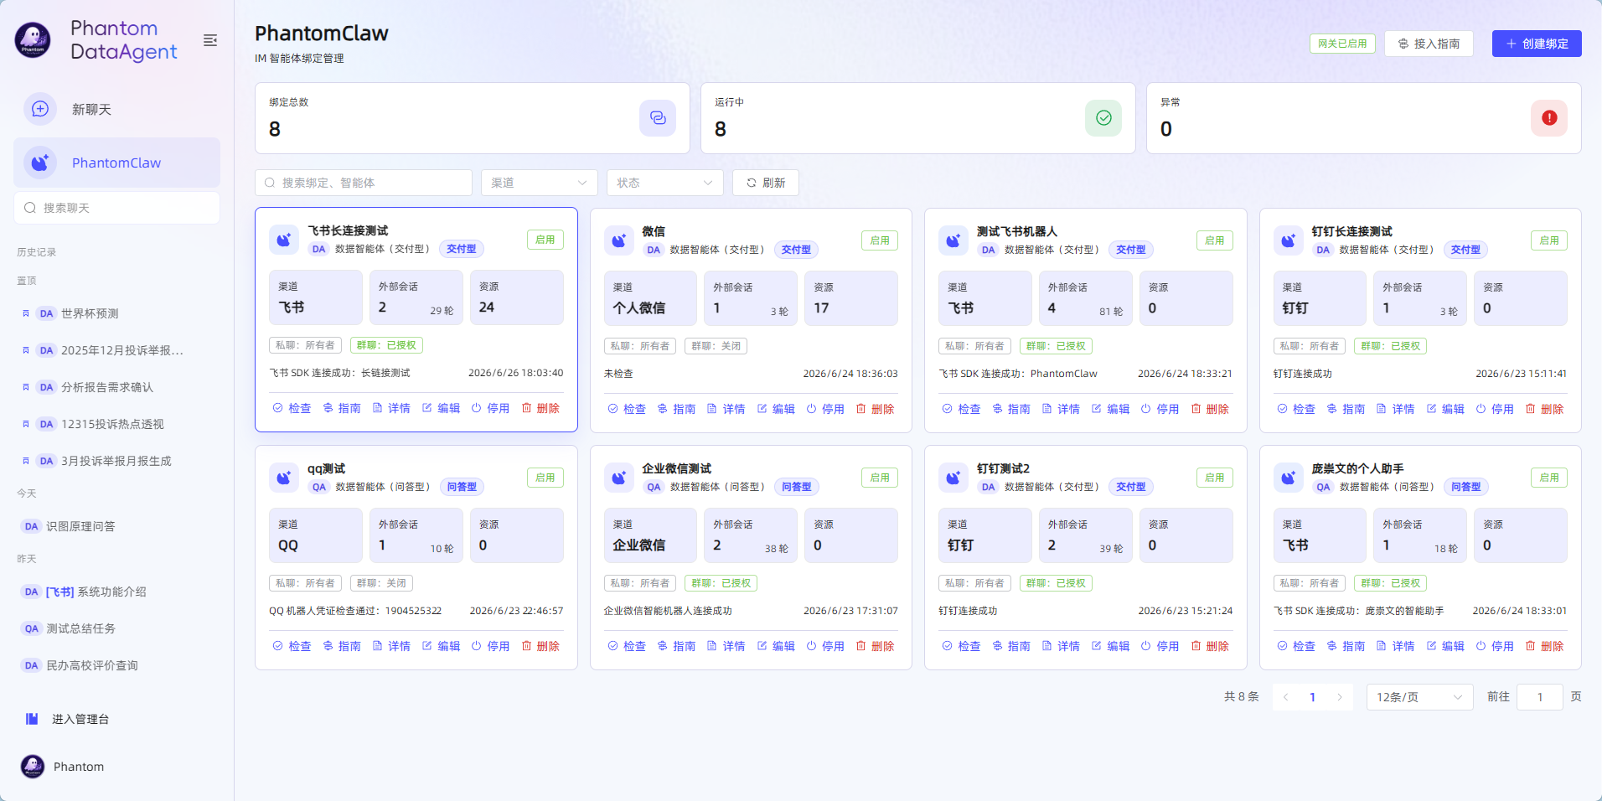
Task: Click 编辑 on the 钉钉长连接测试 card
Action: click(1445, 409)
